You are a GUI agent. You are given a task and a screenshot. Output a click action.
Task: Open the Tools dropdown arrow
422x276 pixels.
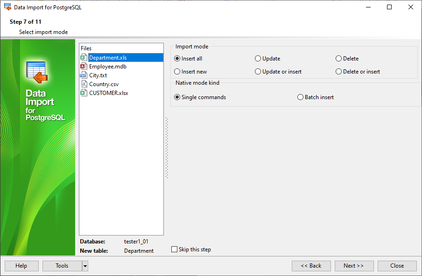click(85, 266)
